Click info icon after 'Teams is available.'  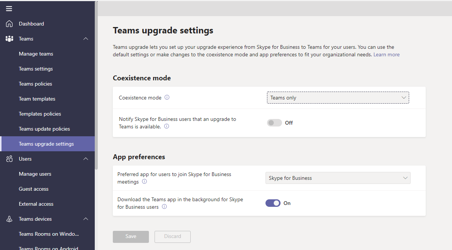(167, 127)
